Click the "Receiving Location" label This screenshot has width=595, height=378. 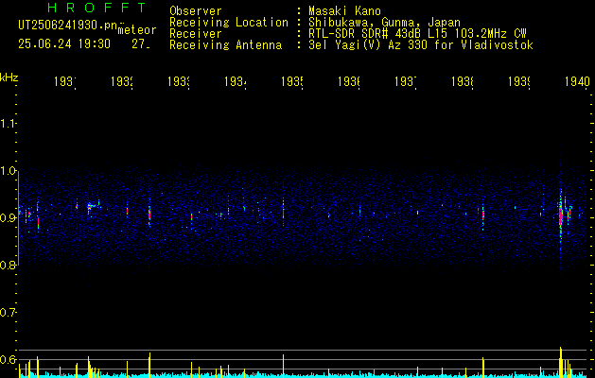click(229, 23)
